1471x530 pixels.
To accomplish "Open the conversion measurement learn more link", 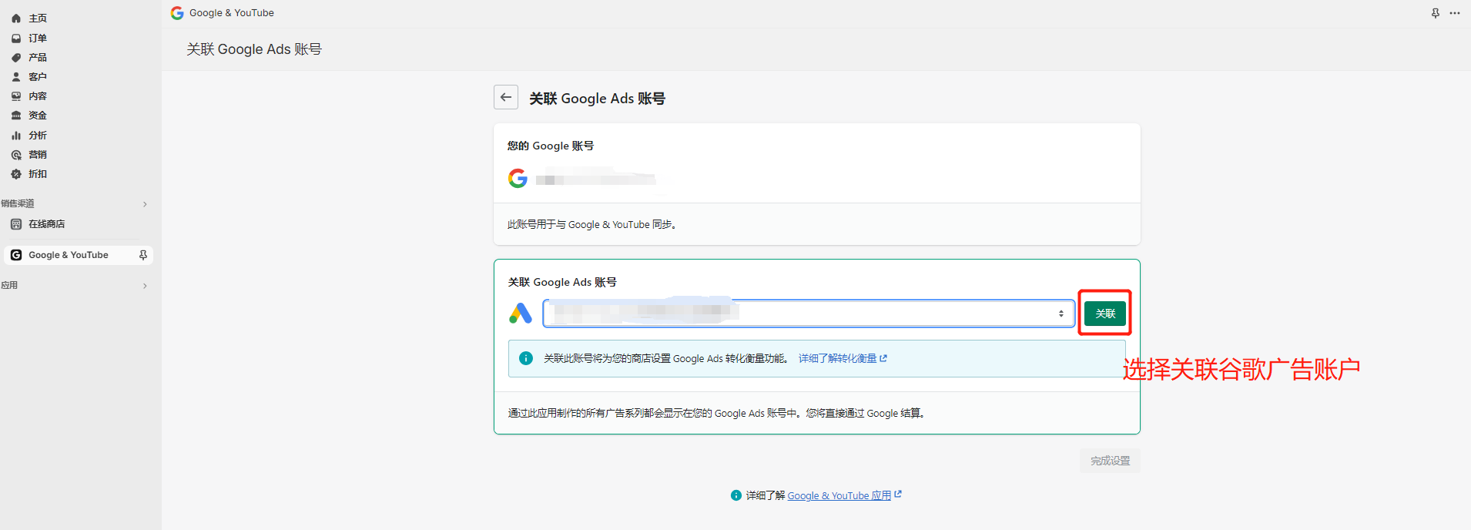I will coord(842,358).
